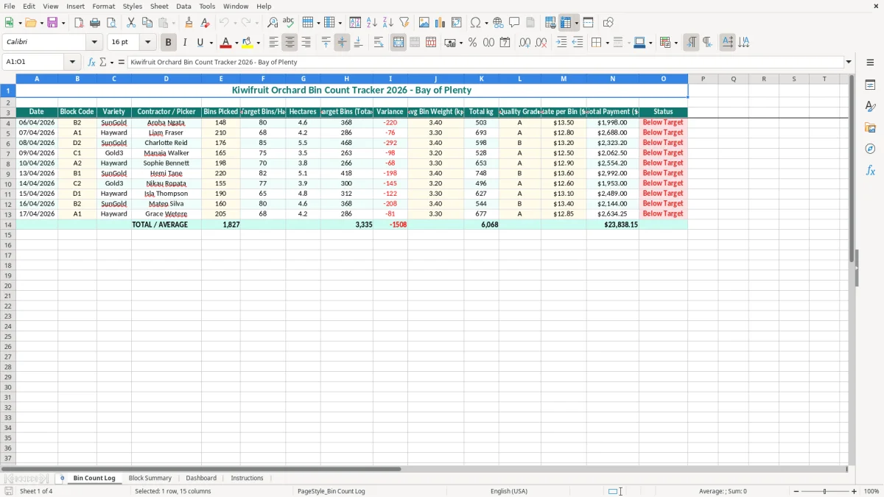
Task: Run Spelling check icon
Action: (x=289, y=23)
